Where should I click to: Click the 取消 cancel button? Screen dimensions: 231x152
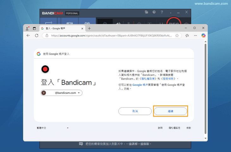pyautogui.click(x=135, y=111)
